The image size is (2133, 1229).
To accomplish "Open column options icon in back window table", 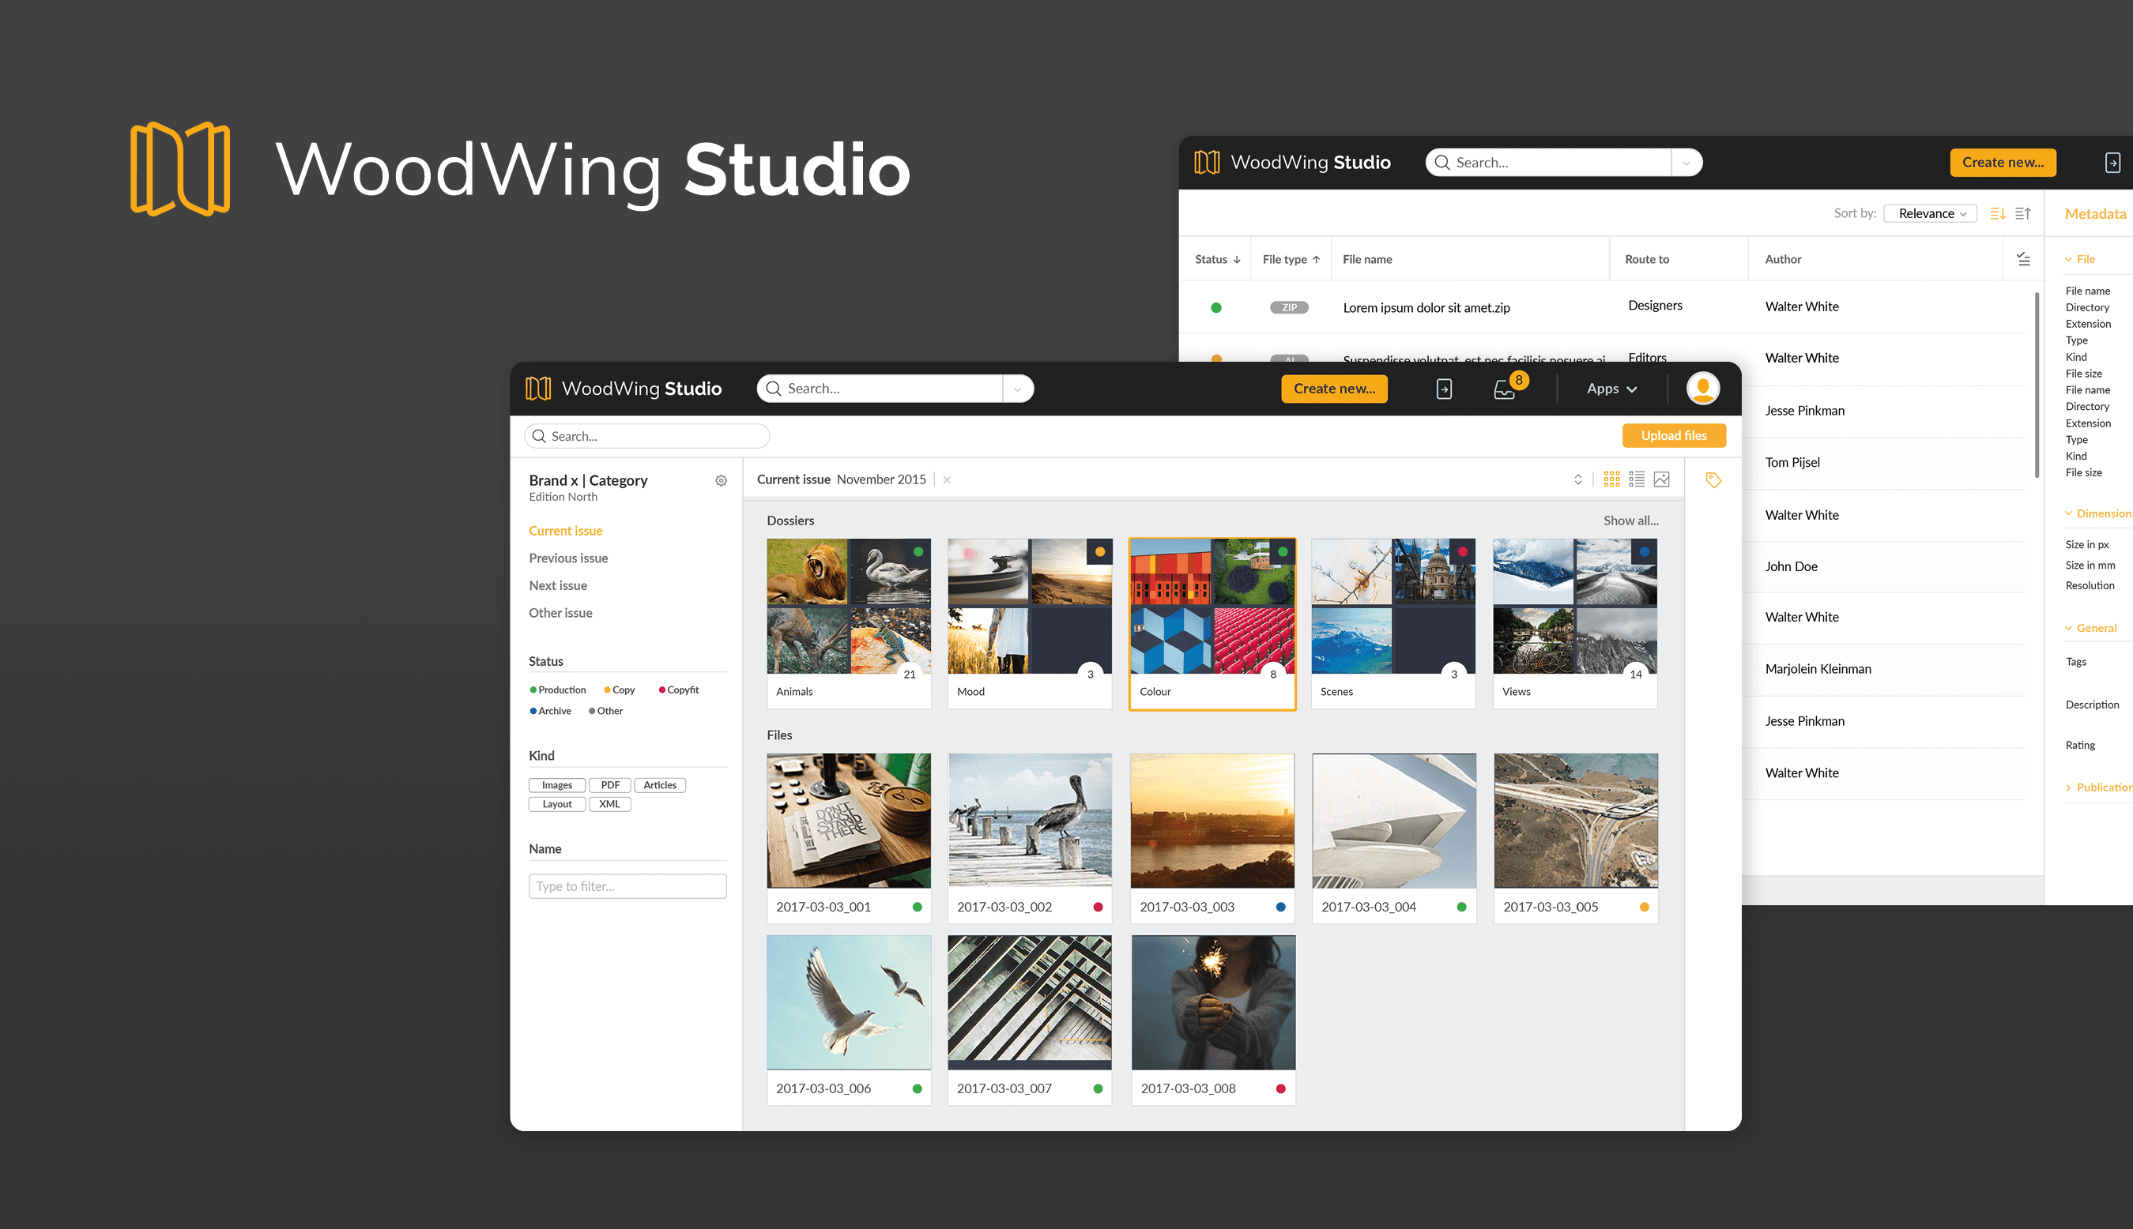I will point(2023,259).
